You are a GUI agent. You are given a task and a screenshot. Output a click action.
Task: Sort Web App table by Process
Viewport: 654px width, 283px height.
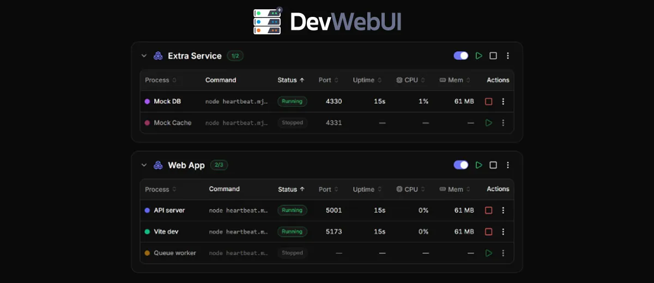tap(161, 189)
